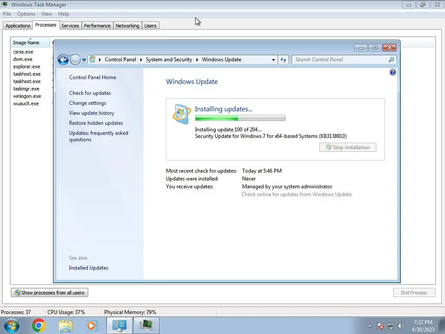The width and height of the screenshot is (445, 334).
Task: Expand the chevron before Control Panel breadcrumb
Action: (100, 60)
